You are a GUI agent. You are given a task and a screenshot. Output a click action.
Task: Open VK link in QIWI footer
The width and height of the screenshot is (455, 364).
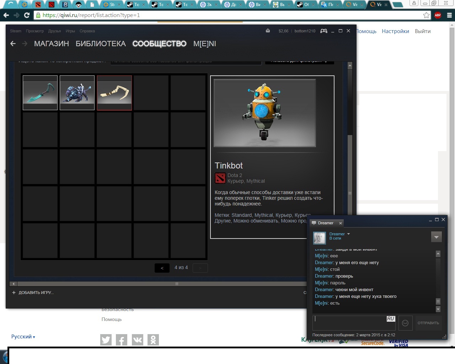click(137, 340)
